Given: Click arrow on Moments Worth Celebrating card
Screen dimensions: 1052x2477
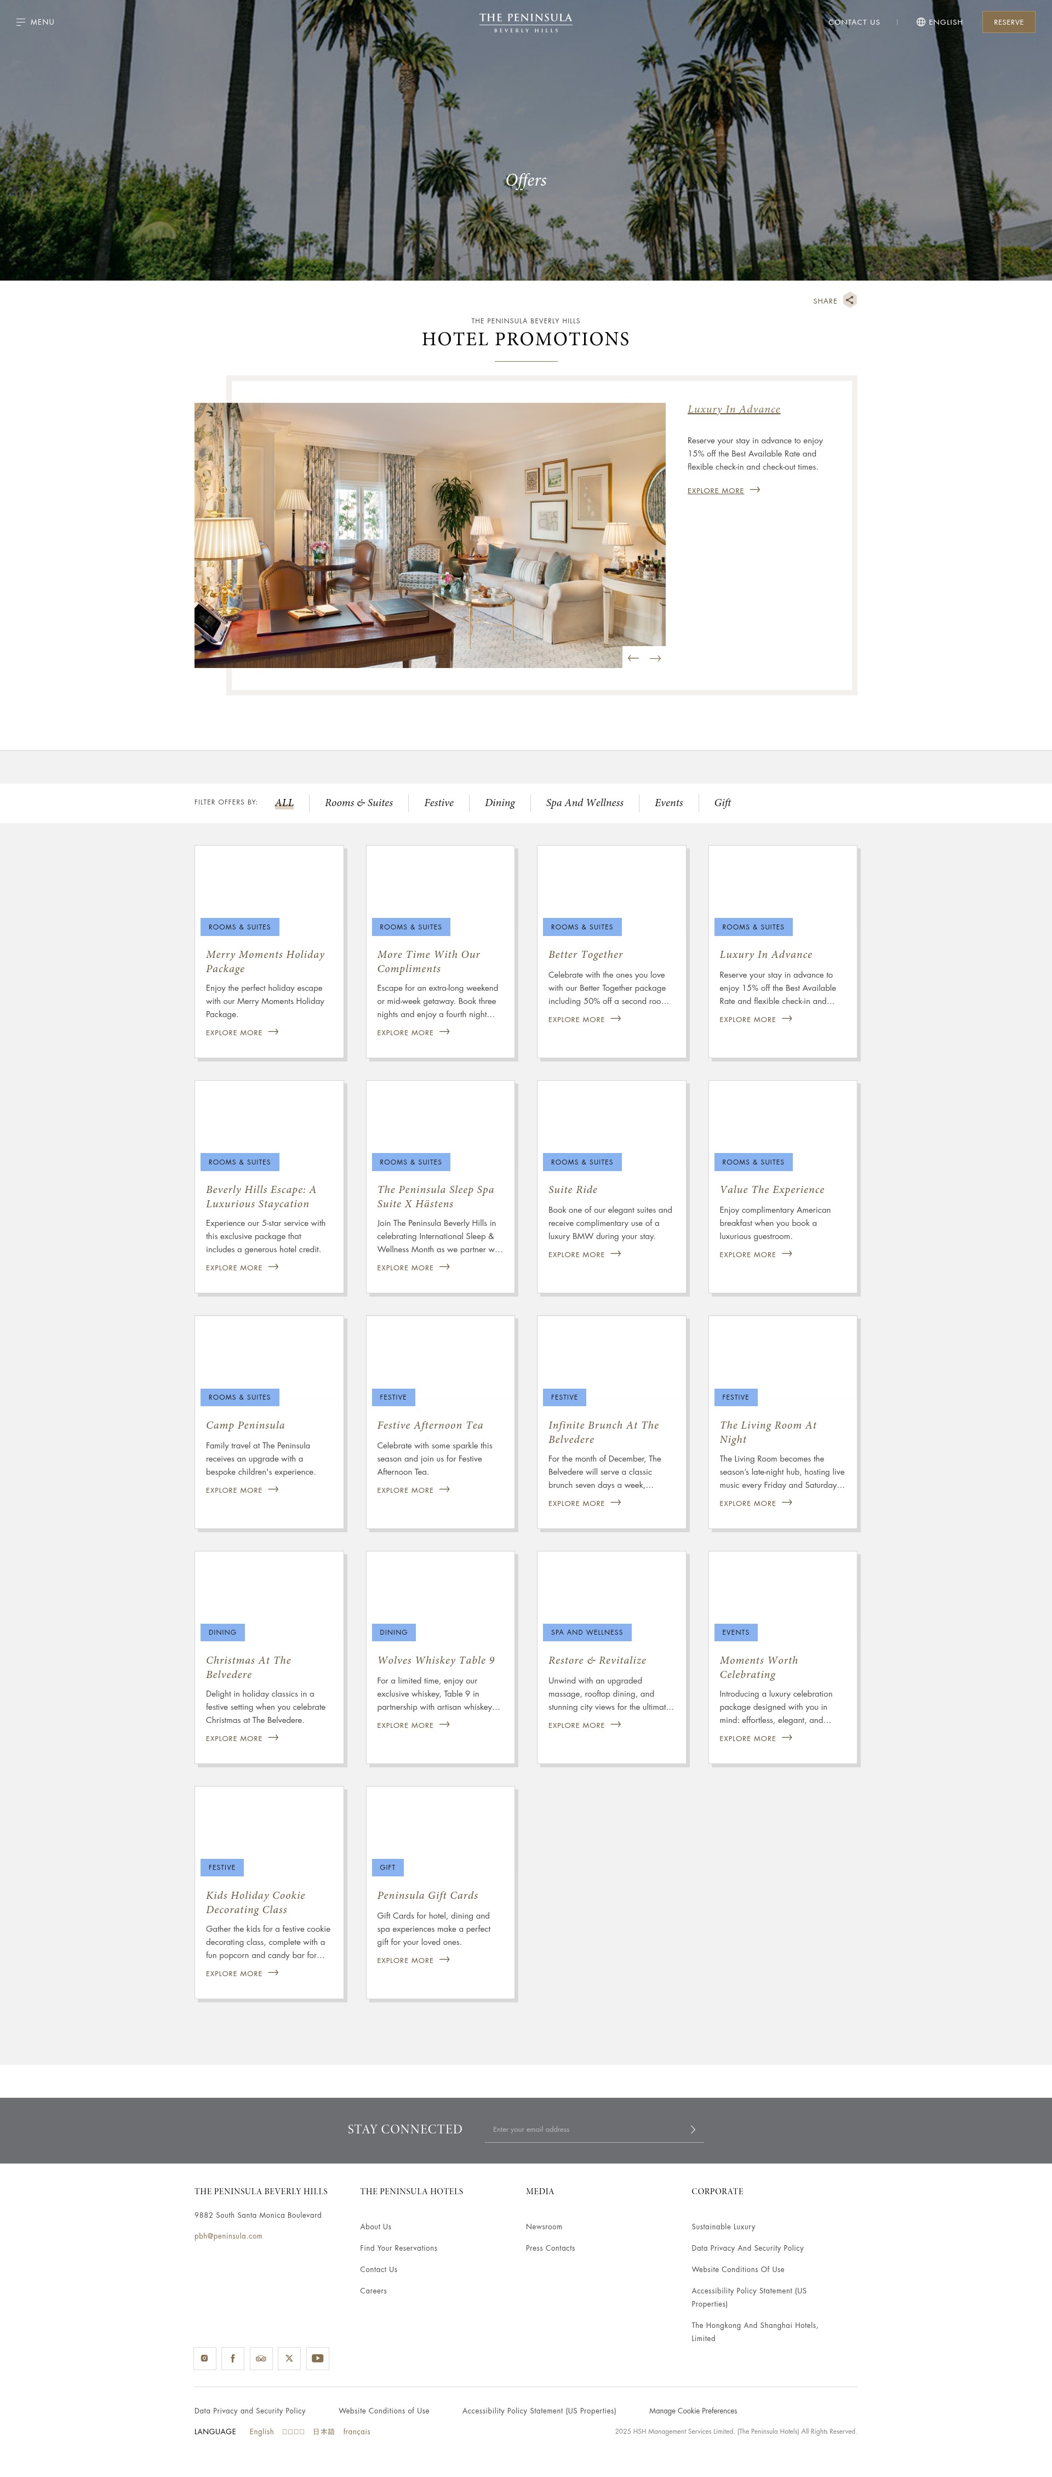Looking at the screenshot, I should (x=787, y=1737).
